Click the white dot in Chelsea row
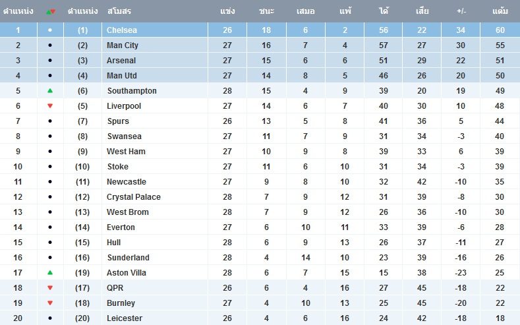This screenshot has height=325, width=520. pos(50,30)
